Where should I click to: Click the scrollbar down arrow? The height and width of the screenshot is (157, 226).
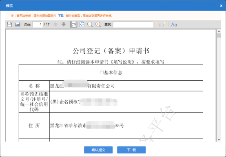point(219,139)
